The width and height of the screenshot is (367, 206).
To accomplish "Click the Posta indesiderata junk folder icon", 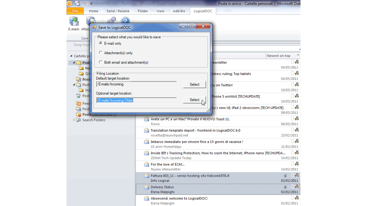I will pos(78,114).
